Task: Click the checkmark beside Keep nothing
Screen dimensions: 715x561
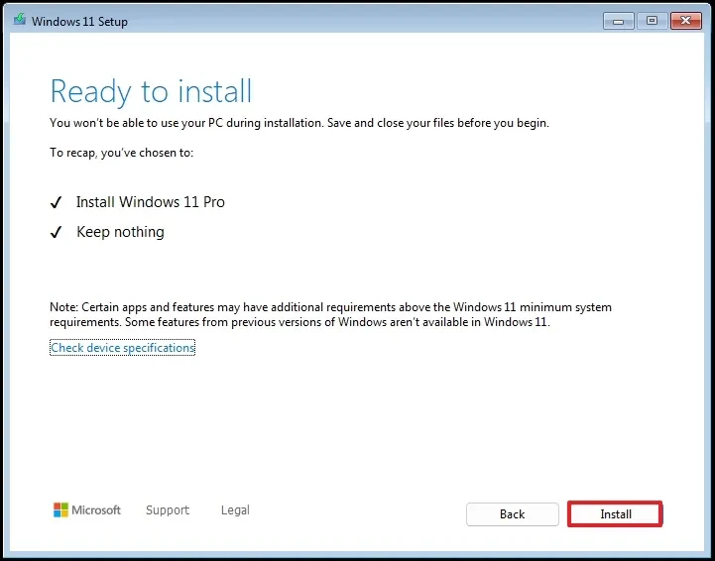Action: point(56,233)
